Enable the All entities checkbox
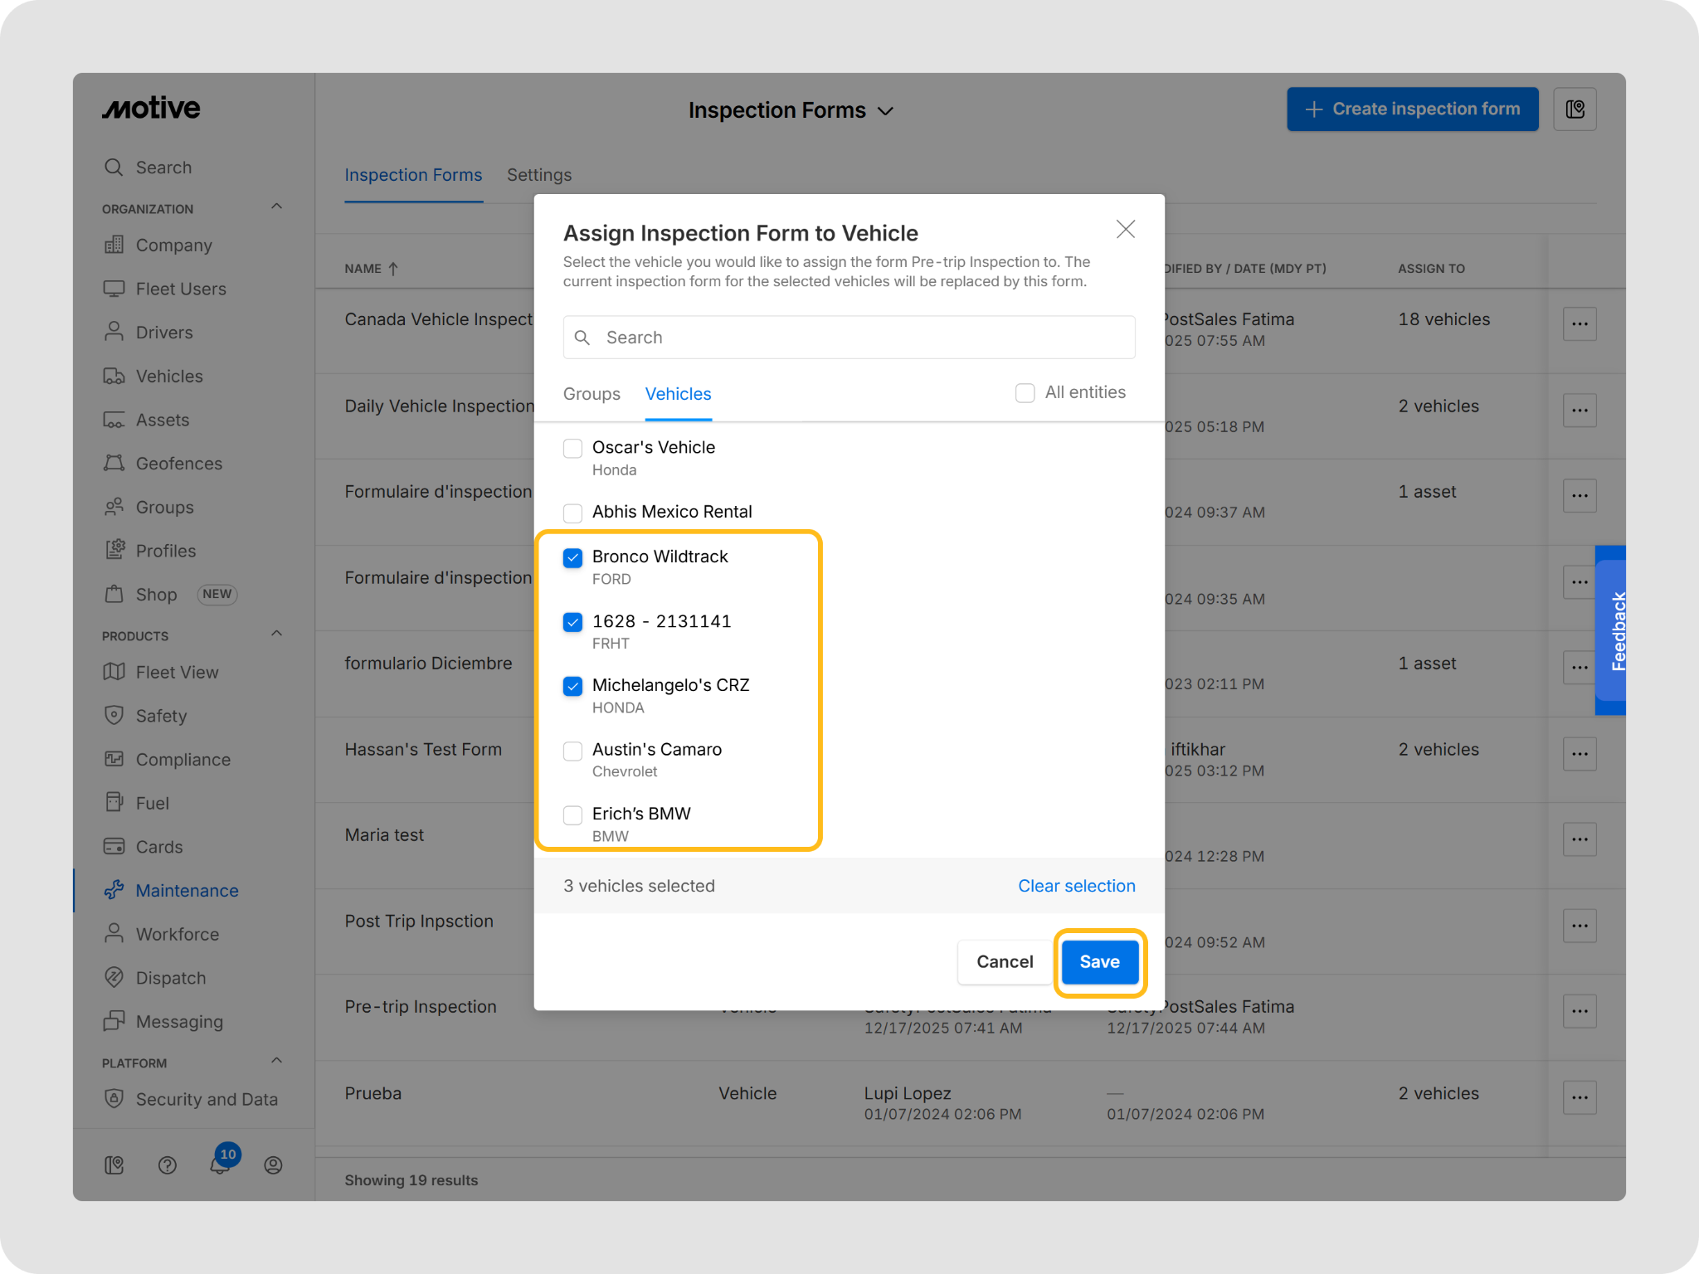Screen dimensions: 1699x1274 [1025, 393]
